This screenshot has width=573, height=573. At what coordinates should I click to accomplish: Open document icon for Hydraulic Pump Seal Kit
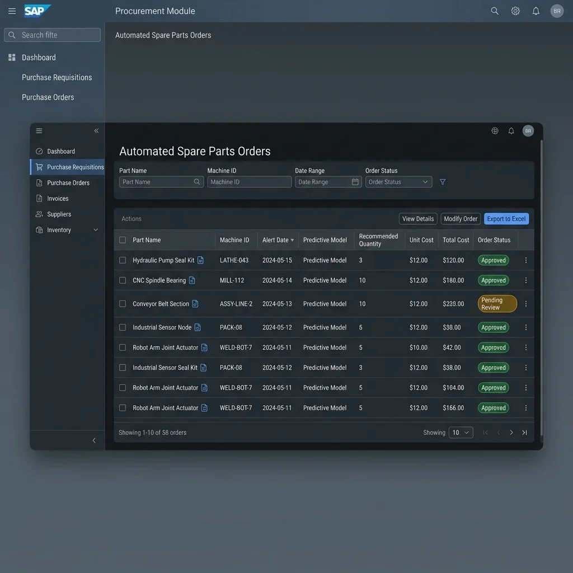point(200,260)
